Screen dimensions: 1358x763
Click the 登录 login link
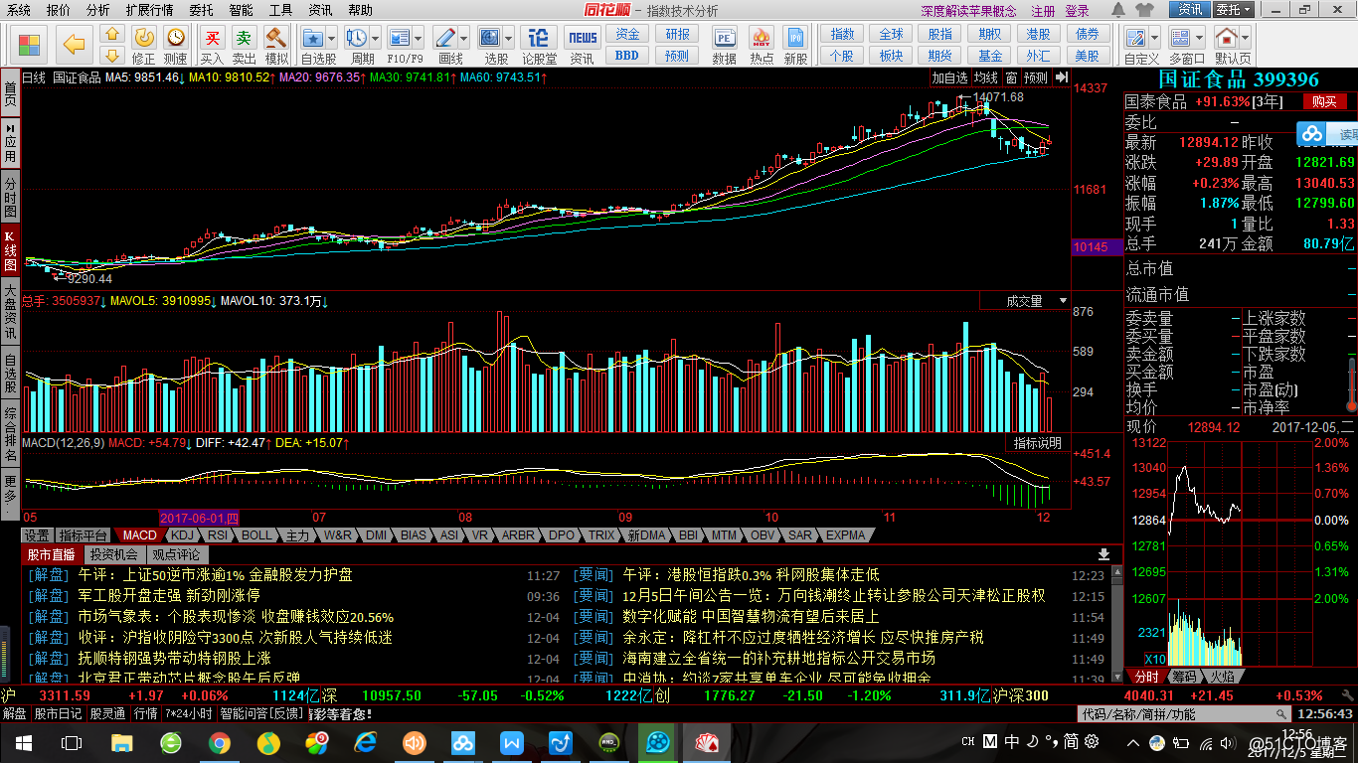click(x=1078, y=11)
